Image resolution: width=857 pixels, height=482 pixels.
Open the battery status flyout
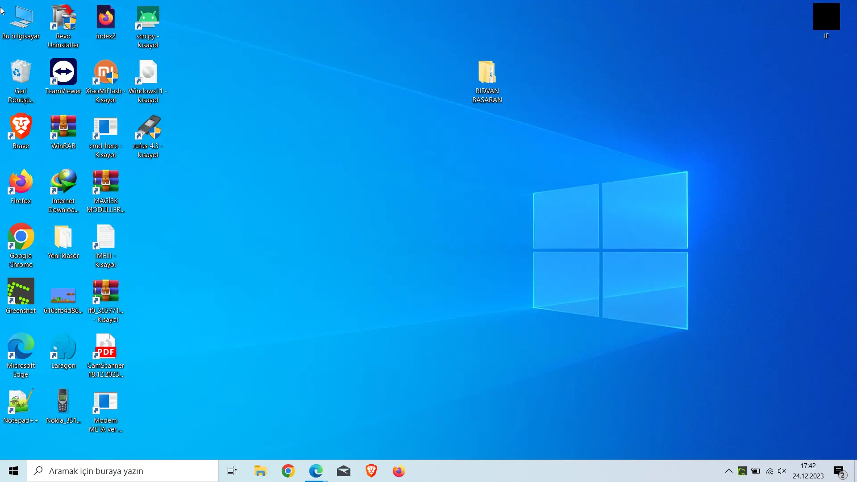pos(756,471)
